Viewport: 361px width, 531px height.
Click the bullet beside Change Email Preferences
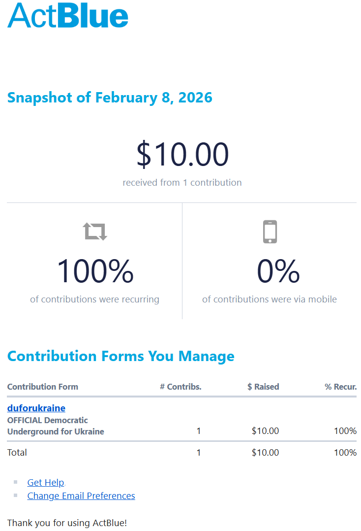pyautogui.click(x=16, y=496)
